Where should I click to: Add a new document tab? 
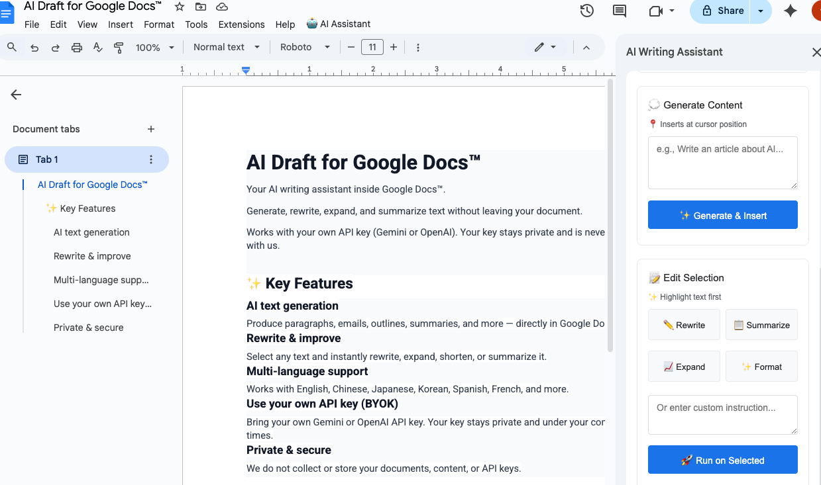pyautogui.click(x=151, y=129)
